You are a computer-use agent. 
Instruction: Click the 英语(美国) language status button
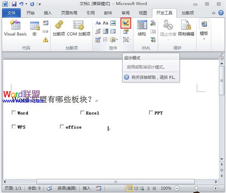pyautogui.click(x=67, y=188)
